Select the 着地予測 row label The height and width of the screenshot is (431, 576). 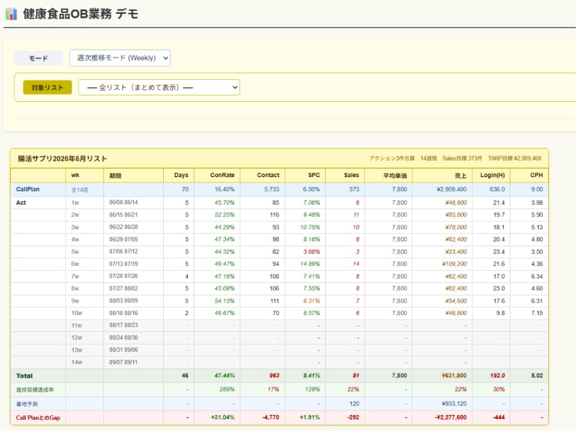click(x=27, y=404)
